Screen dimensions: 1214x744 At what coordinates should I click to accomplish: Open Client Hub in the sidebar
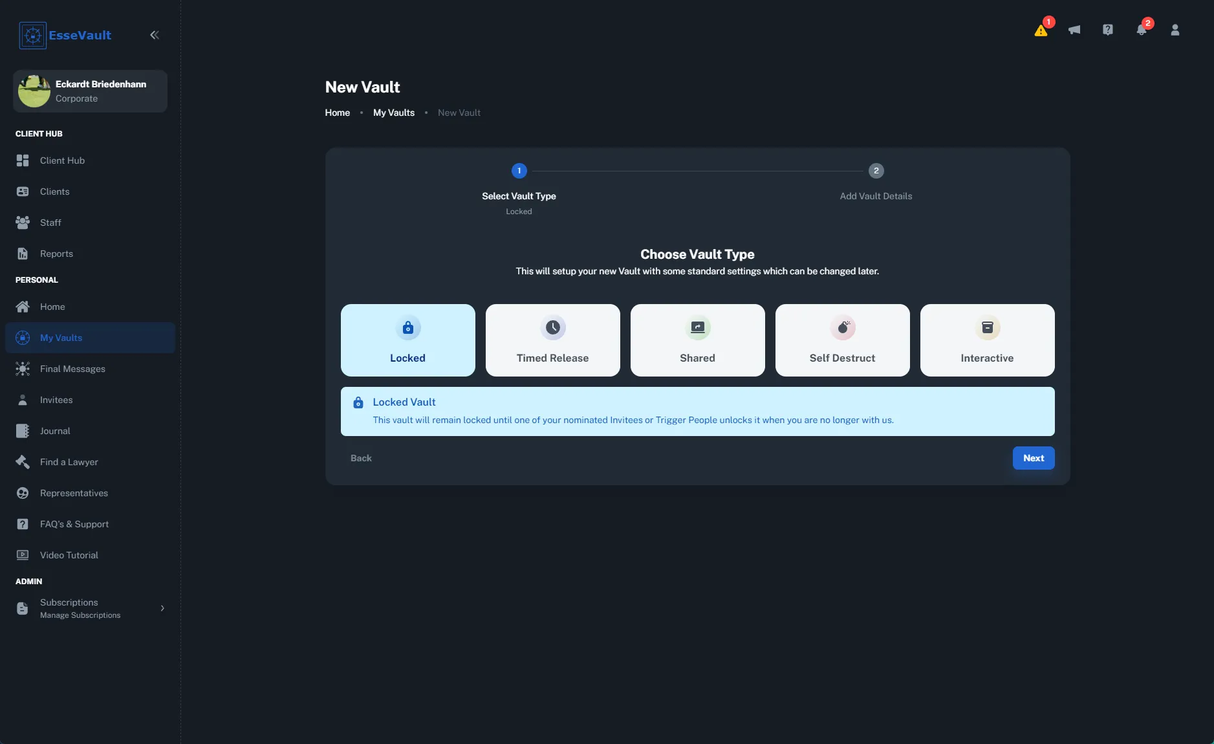click(91, 160)
